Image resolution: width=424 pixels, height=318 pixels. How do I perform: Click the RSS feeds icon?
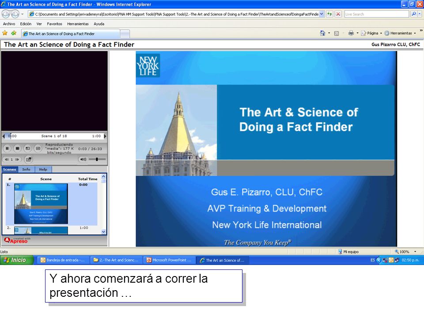(x=337, y=33)
